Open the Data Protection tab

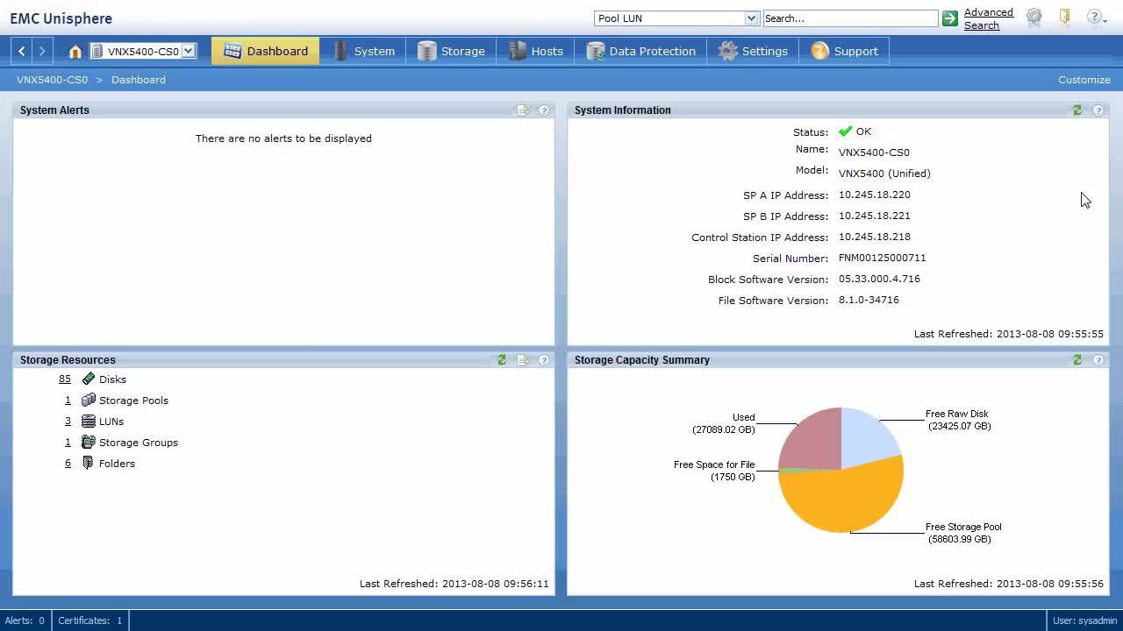click(641, 51)
